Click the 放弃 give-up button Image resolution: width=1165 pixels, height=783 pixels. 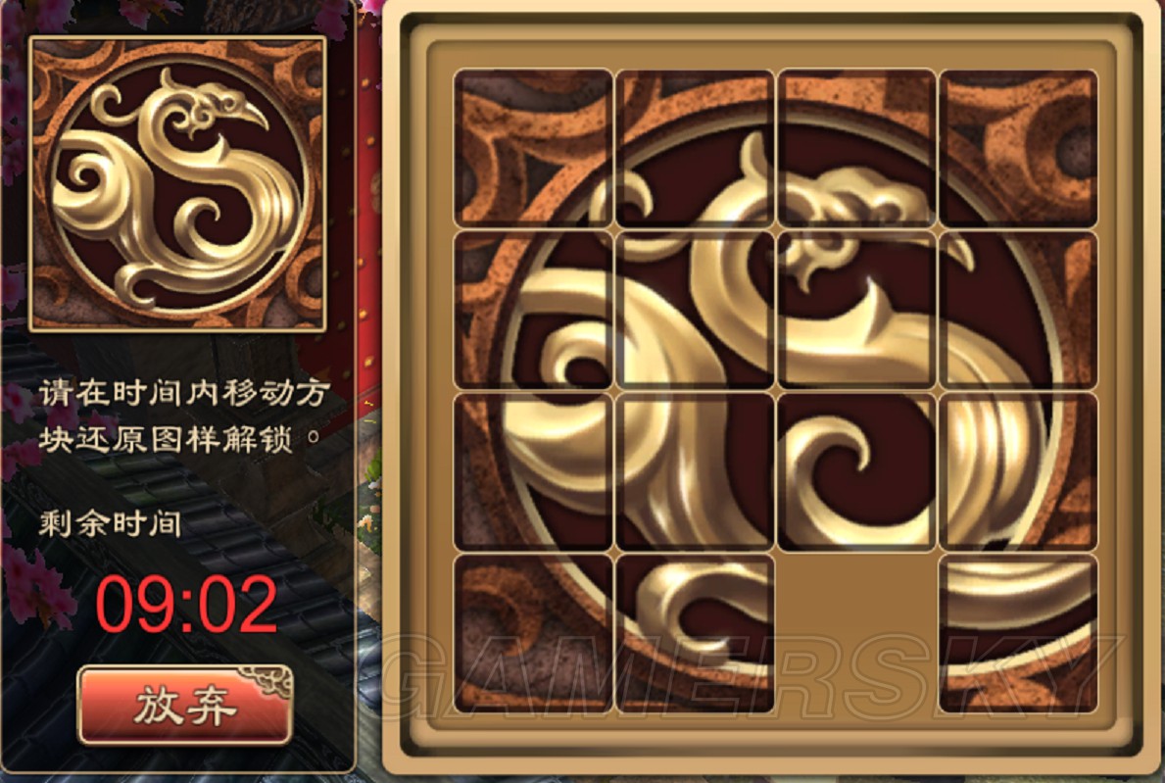(x=185, y=705)
